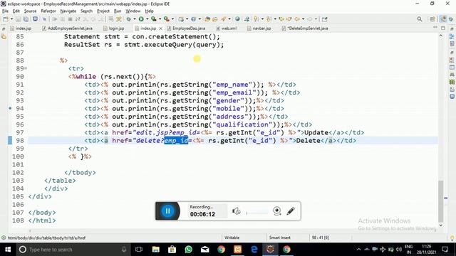Screen dimensions: 456x256
Task: Open the Coverage dropdown arrow
Action: click(x=160, y=19)
